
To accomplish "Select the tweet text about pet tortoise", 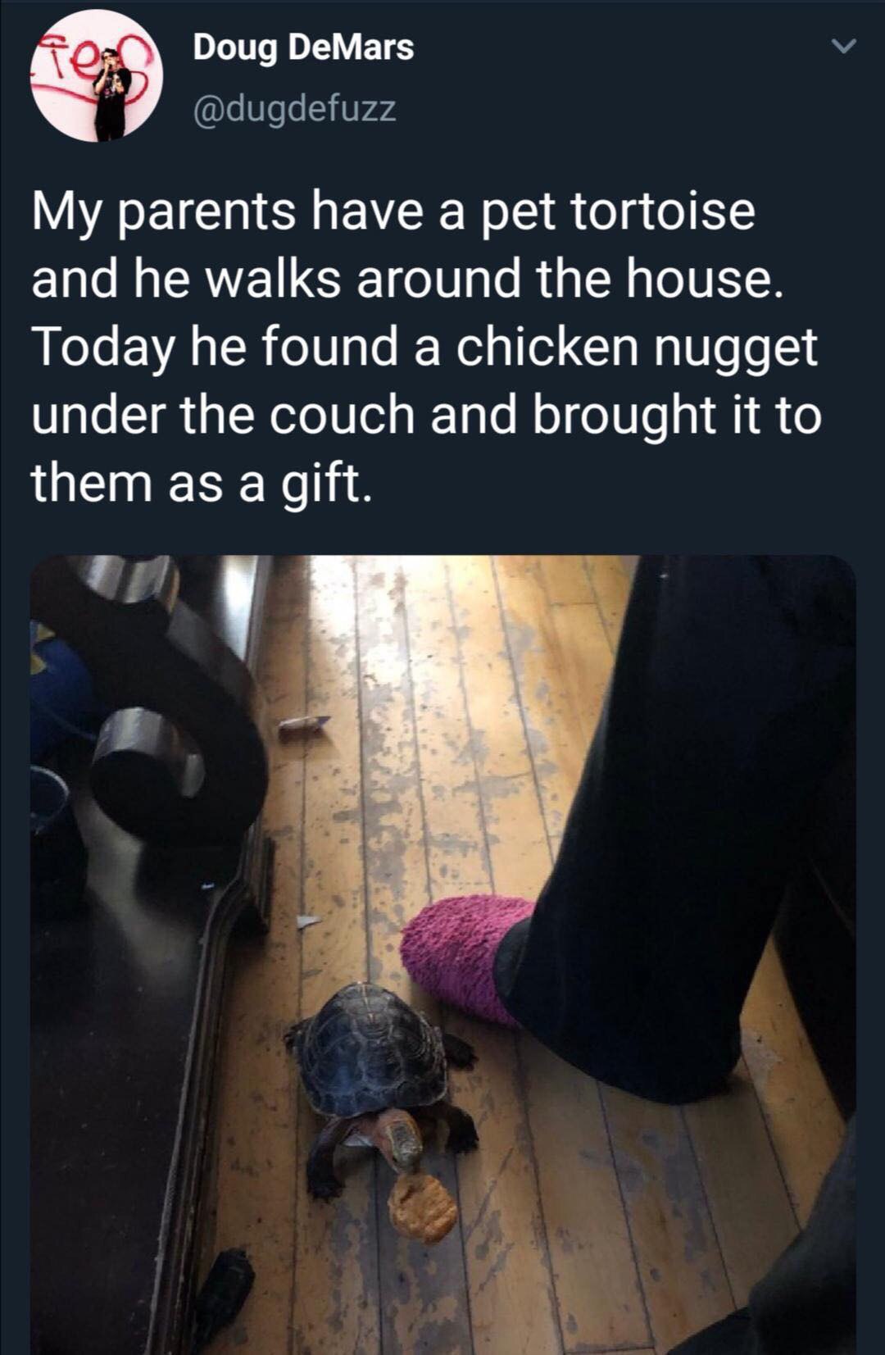I will pos(426,346).
